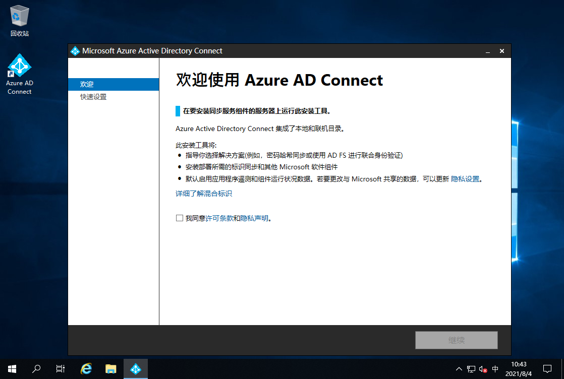Expand the hidden system tray icons chevron

click(x=459, y=369)
